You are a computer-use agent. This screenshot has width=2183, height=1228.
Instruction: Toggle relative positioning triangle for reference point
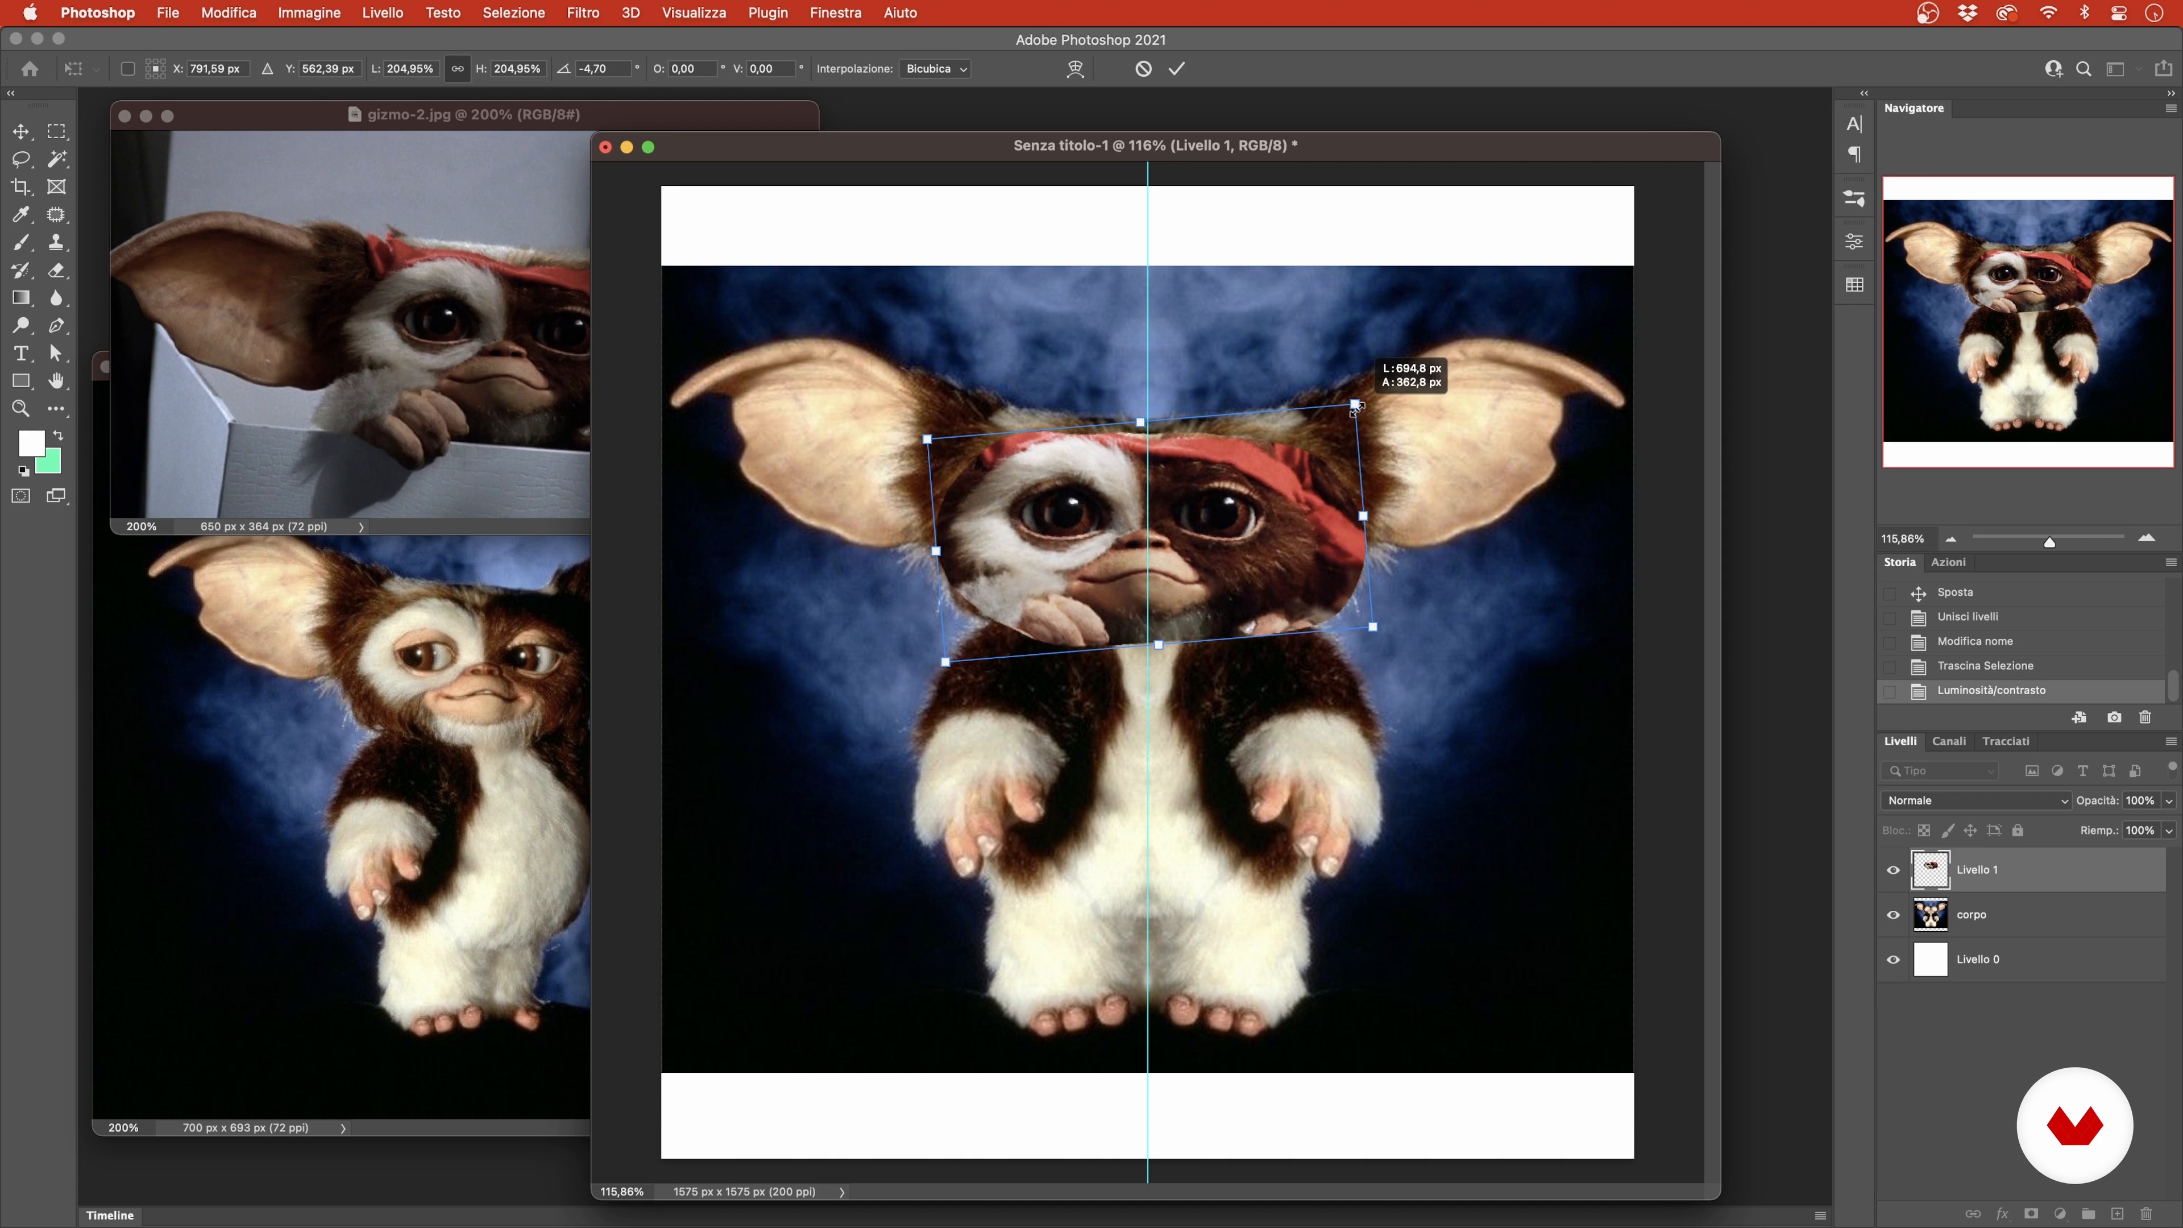pos(267,69)
